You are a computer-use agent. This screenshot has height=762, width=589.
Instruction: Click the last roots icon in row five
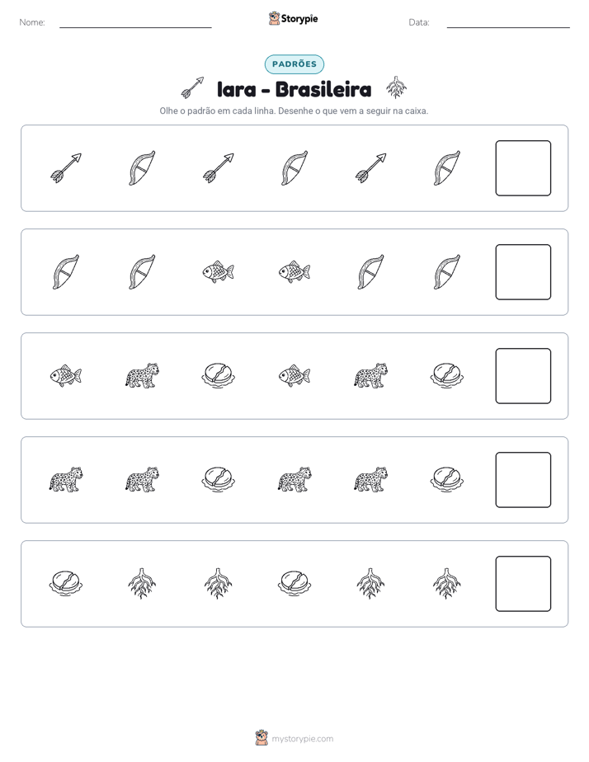click(x=446, y=583)
